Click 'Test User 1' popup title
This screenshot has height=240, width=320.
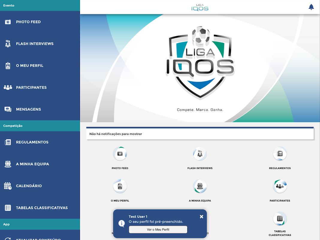[138, 217]
